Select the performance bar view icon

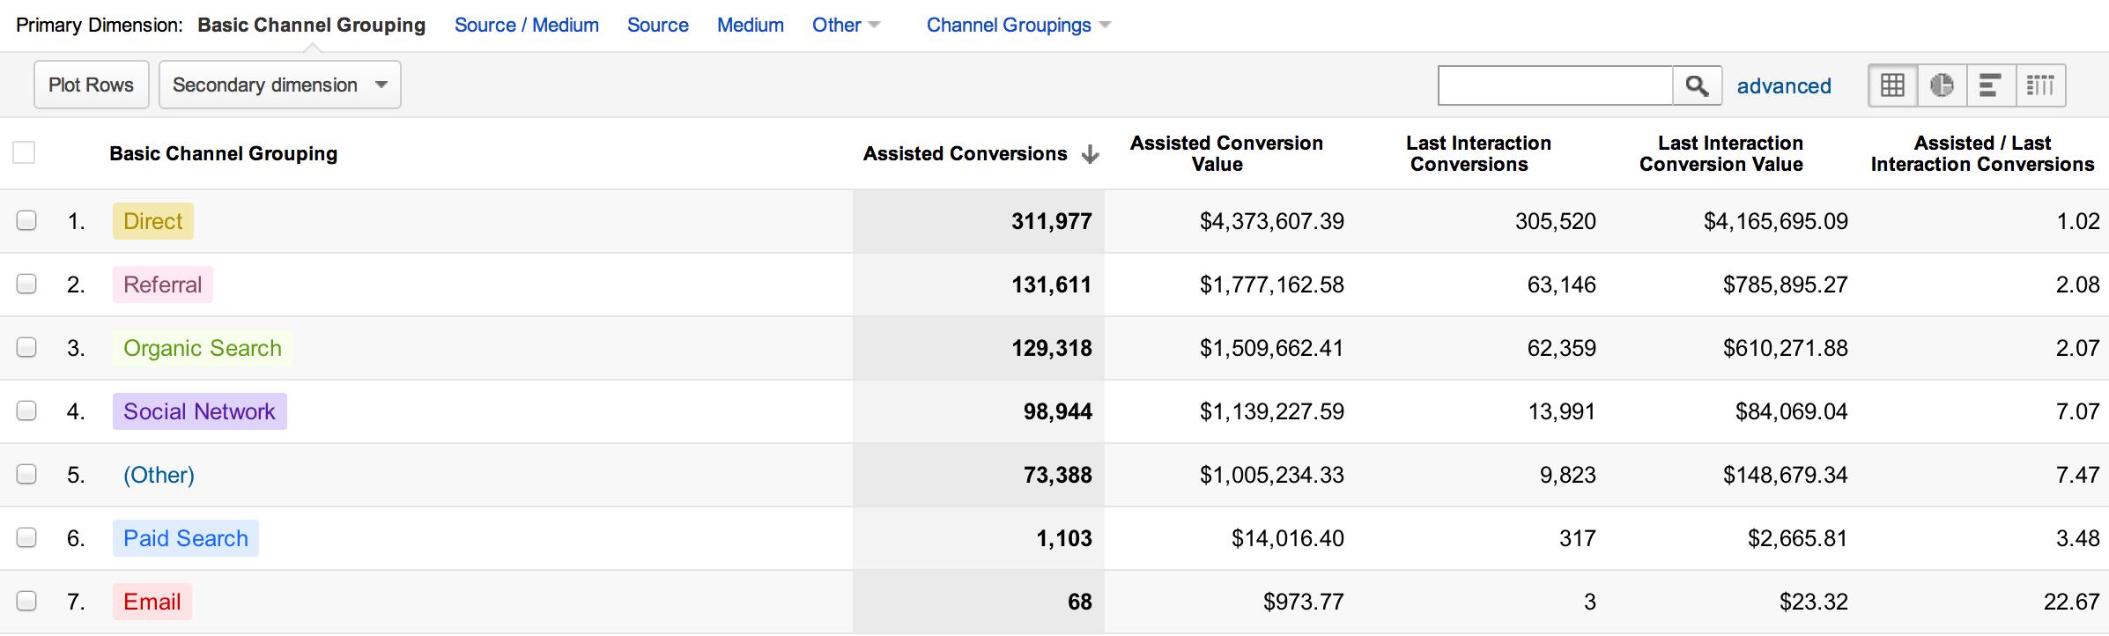[1990, 85]
